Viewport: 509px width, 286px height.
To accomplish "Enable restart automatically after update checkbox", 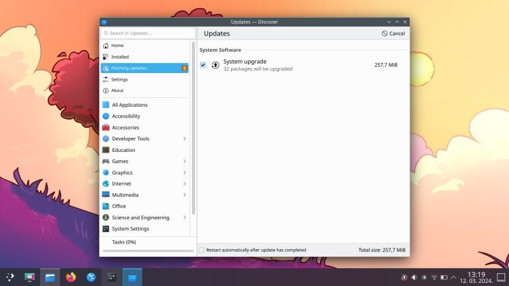I will (x=202, y=250).
